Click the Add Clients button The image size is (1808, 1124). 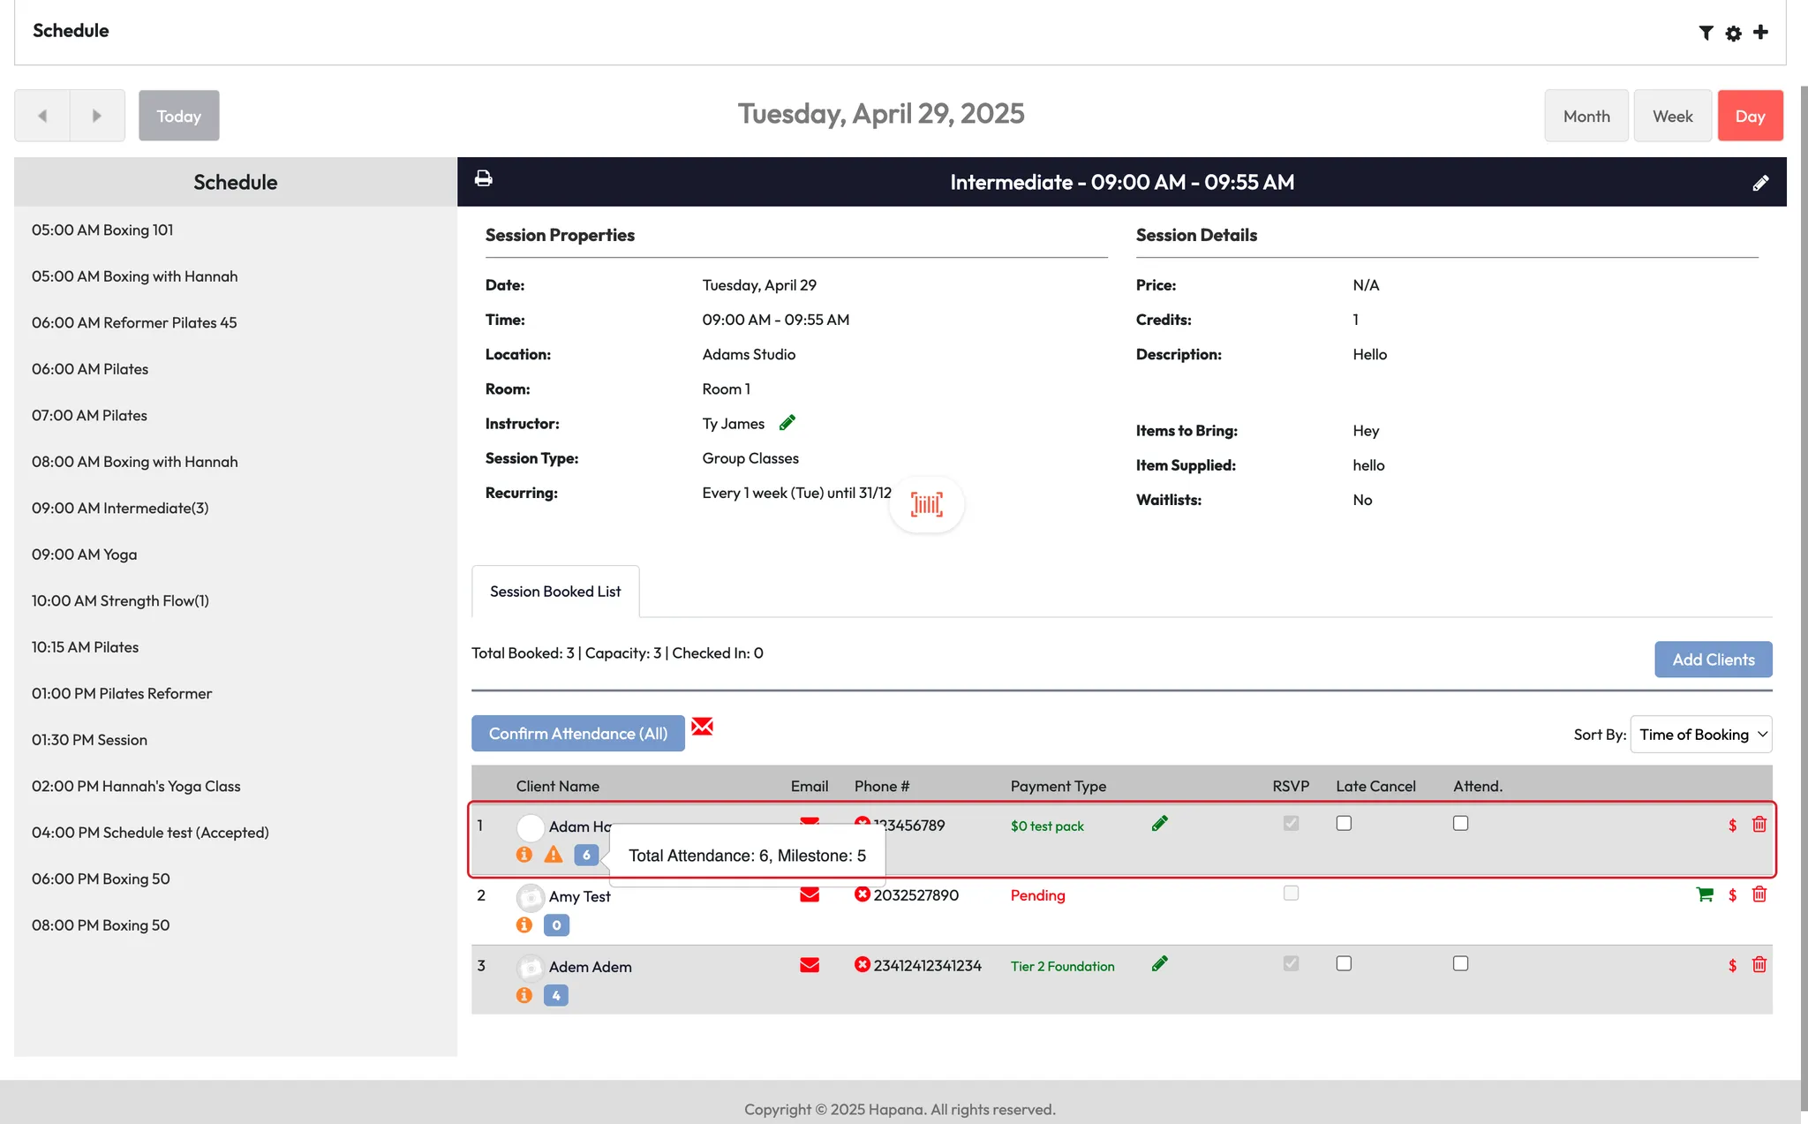[1713, 660]
